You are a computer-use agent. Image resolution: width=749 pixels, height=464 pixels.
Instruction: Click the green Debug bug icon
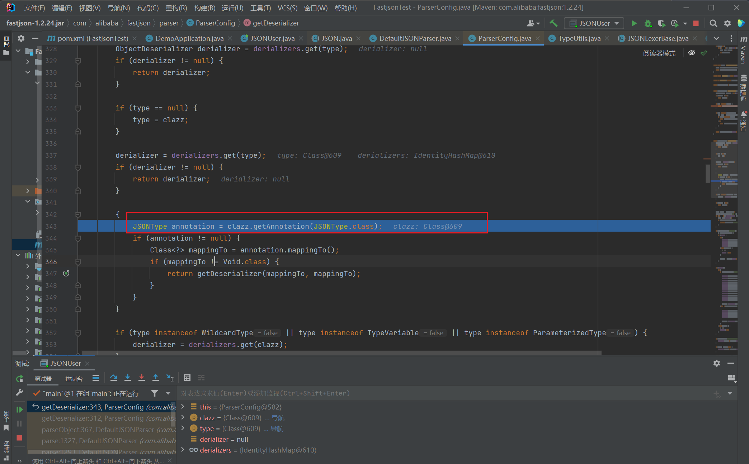click(x=647, y=23)
